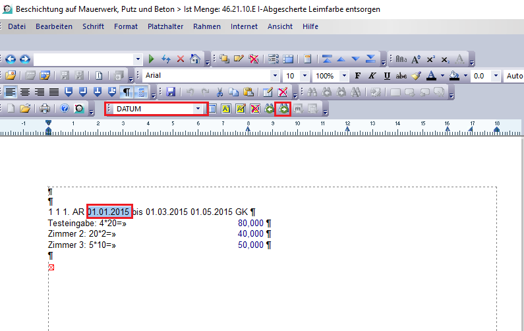Viewport: 524px width, 331px height.
Task: Click the green play/run arrow icon
Action: pyautogui.click(x=152, y=59)
